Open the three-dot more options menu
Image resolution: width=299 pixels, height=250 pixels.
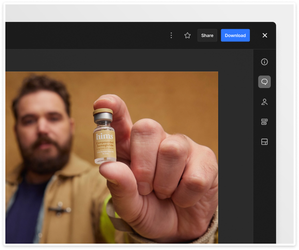pos(171,36)
